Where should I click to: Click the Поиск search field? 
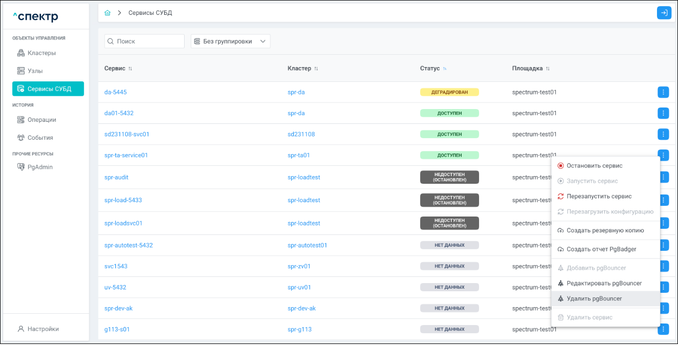pos(144,41)
